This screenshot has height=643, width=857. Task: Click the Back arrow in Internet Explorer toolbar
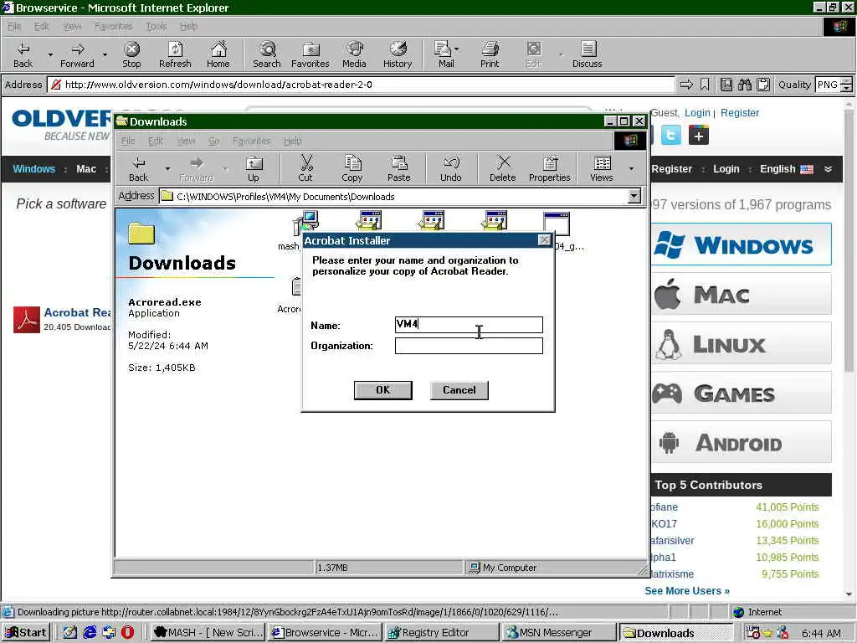[x=23, y=54]
